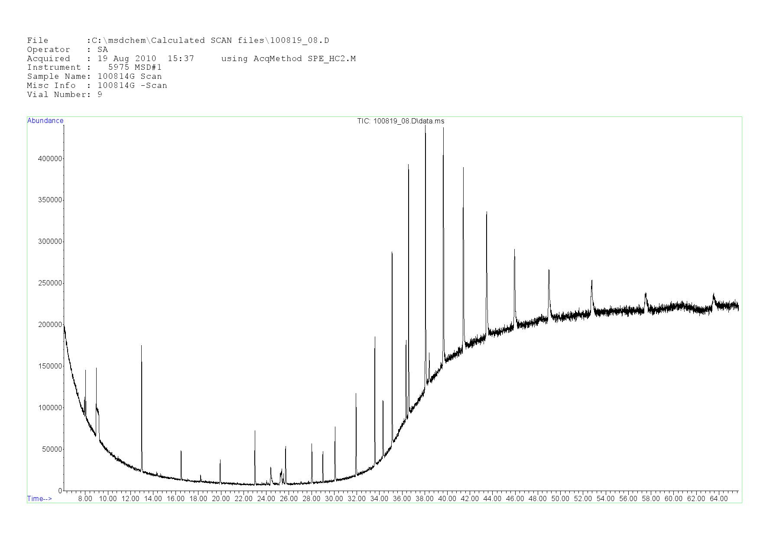Viewport: 760px width, 537px height.
Task: Click the 30.00 time axis label
Action: click(x=334, y=499)
